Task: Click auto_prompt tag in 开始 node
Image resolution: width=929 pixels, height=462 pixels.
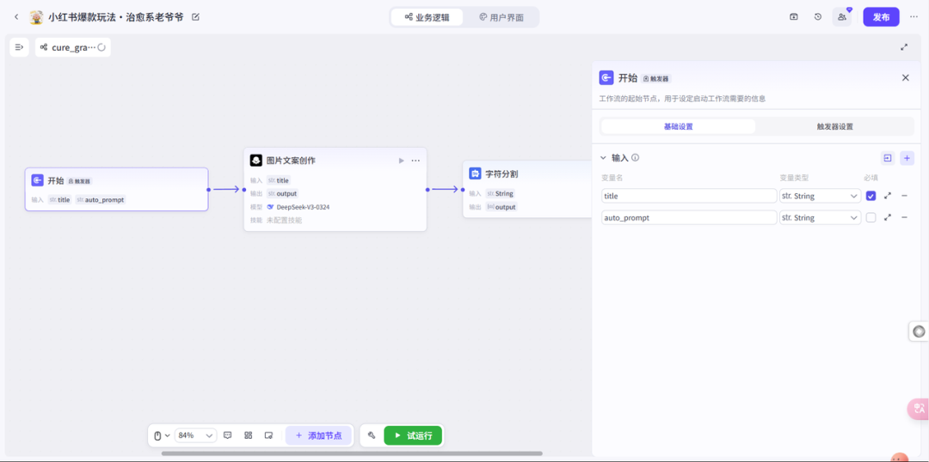Action: coord(101,200)
